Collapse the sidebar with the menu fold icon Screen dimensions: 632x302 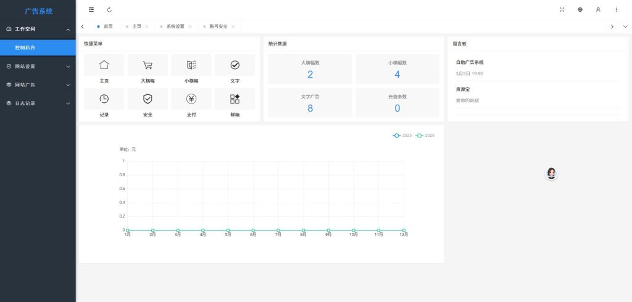click(91, 10)
